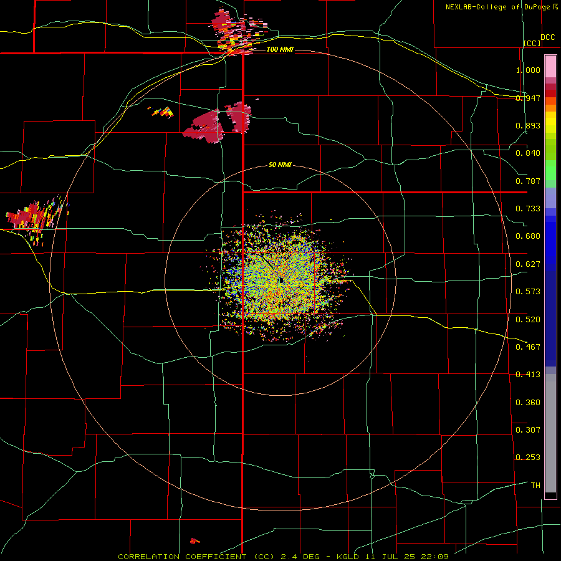Click the DCC label above the color scale

pyautogui.click(x=547, y=37)
